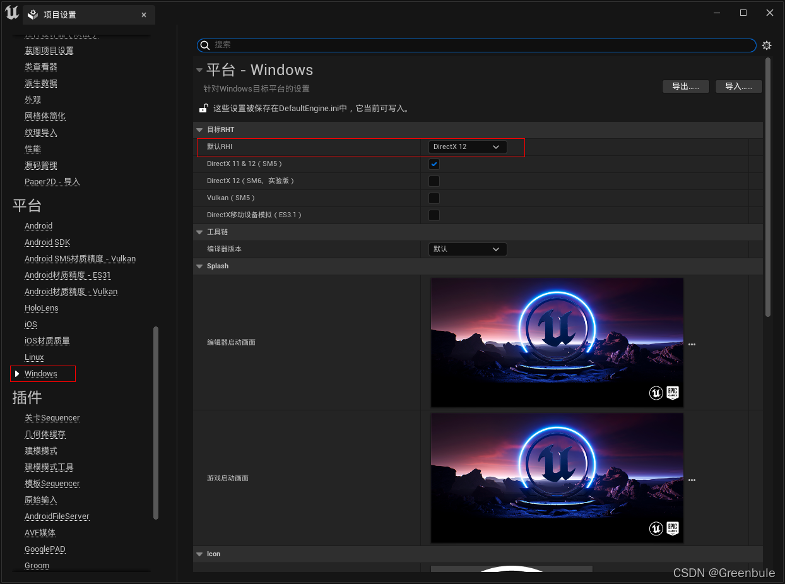Open Groom plugin settings
785x584 pixels.
click(37, 566)
